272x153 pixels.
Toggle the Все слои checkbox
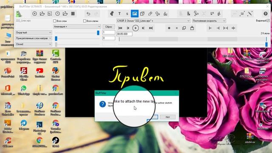[55, 21]
